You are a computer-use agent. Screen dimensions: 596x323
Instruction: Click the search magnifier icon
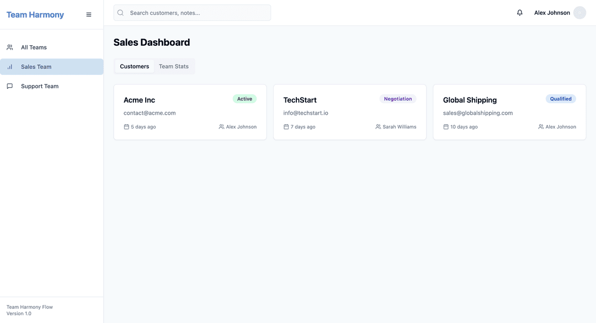click(x=121, y=13)
